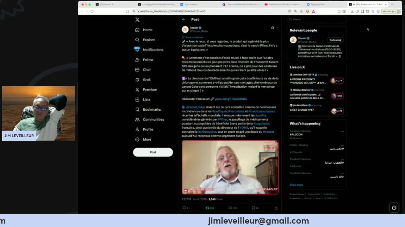
Task: Click browser back arrow
Action: coord(82,11)
